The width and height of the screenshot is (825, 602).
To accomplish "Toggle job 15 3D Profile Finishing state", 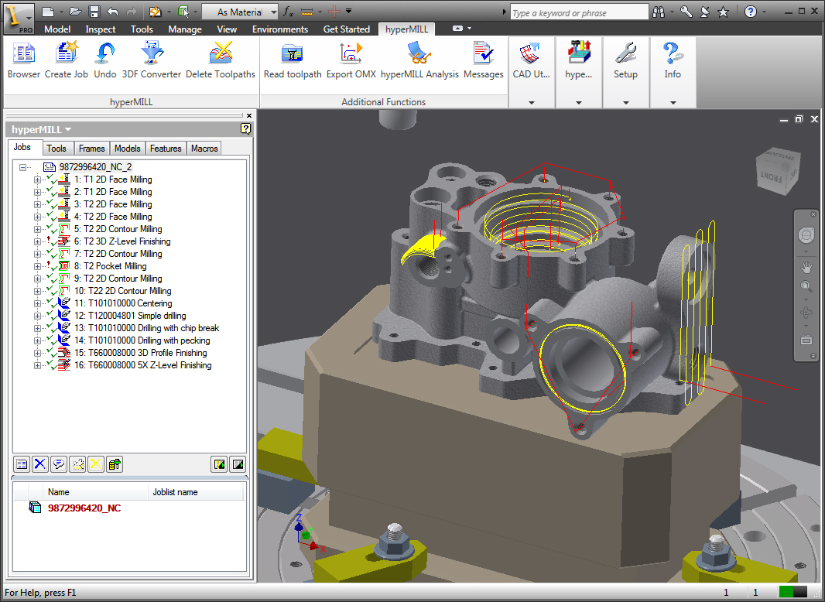I will click(51, 353).
